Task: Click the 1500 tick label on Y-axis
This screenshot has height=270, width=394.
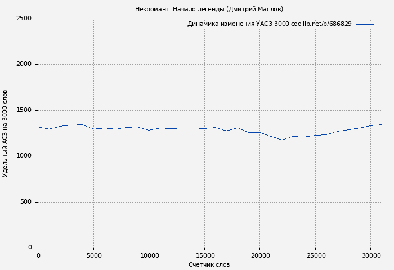Action: click(x=24, y=110)
